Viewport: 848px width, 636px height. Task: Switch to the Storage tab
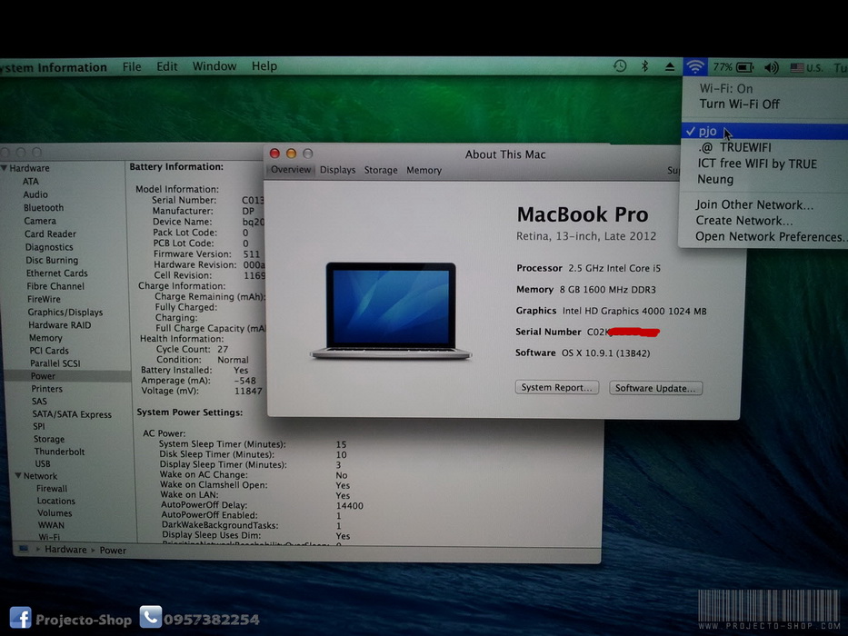point(381,170)
